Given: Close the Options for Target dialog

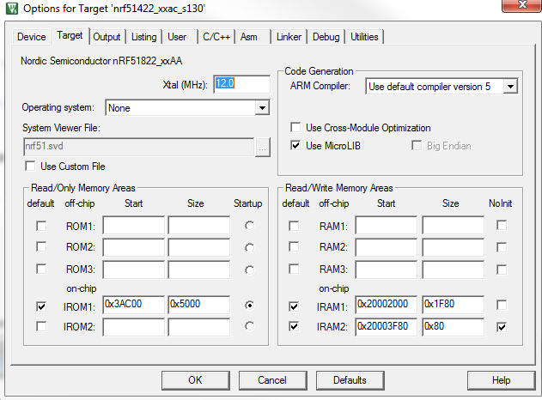Looking at the screenshot, I should point(521,5).
